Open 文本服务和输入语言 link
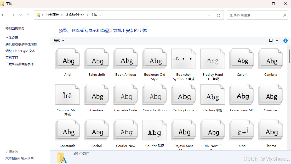This screenshot has width=291, height=164. pyautogui.click(x=20, y=158)
